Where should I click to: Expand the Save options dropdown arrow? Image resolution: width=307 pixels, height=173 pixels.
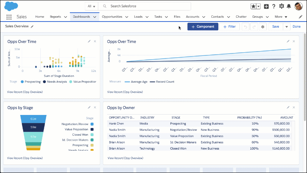(x=286, y=27)
